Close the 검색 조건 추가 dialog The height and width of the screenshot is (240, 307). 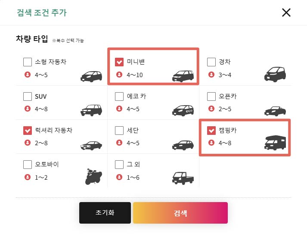coord(286,12)
